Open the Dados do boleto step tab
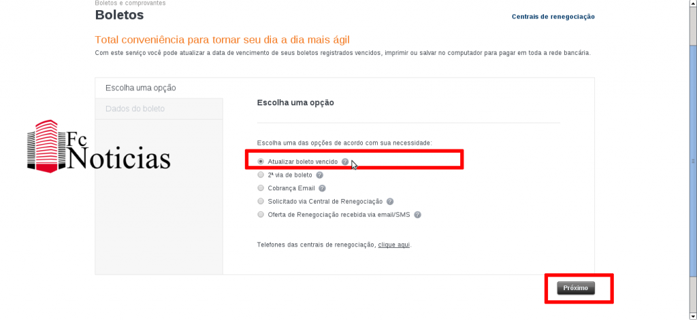This screenshot has width=697, height=320. coord(135,109)
